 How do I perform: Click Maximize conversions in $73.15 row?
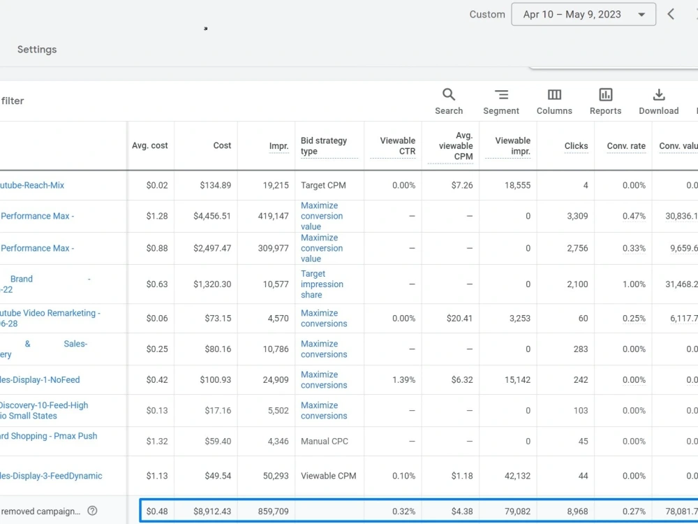point(324,318)
